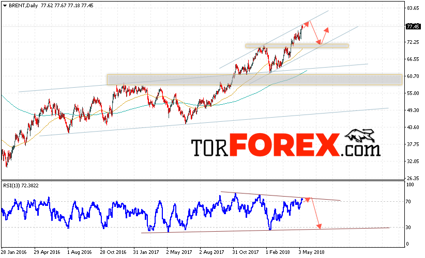
Task: Click the 2 May 2017 date label
Action: click(x=179, y=252)
